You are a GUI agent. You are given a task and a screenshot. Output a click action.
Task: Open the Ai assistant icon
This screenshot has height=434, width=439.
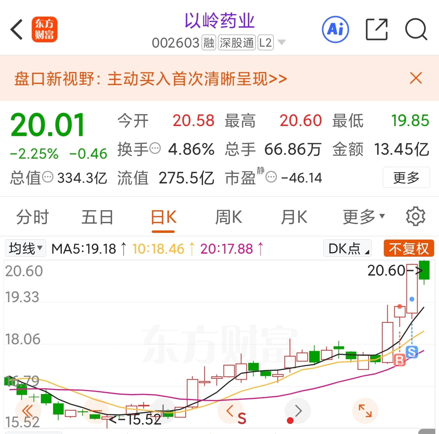335,29
